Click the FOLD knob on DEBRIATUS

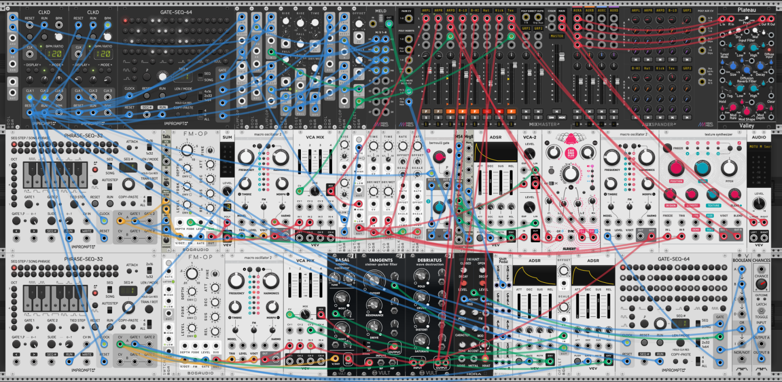[x=422, y=276]
